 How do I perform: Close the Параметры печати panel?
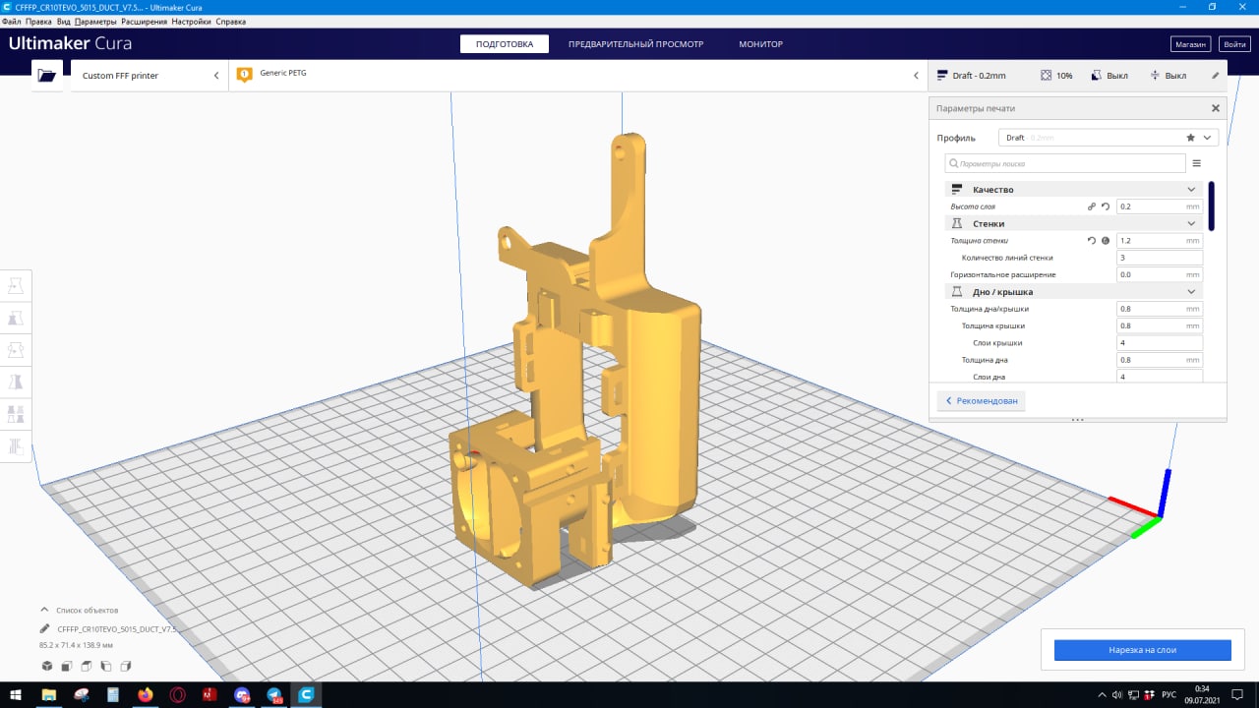click(1215, 108)
